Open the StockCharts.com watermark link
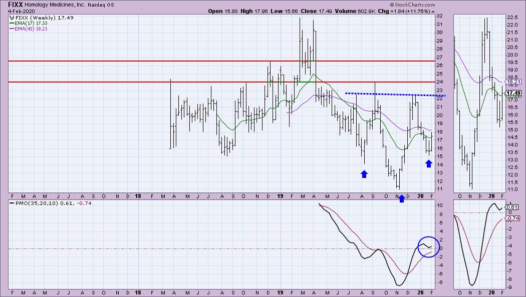 [415, 4]
